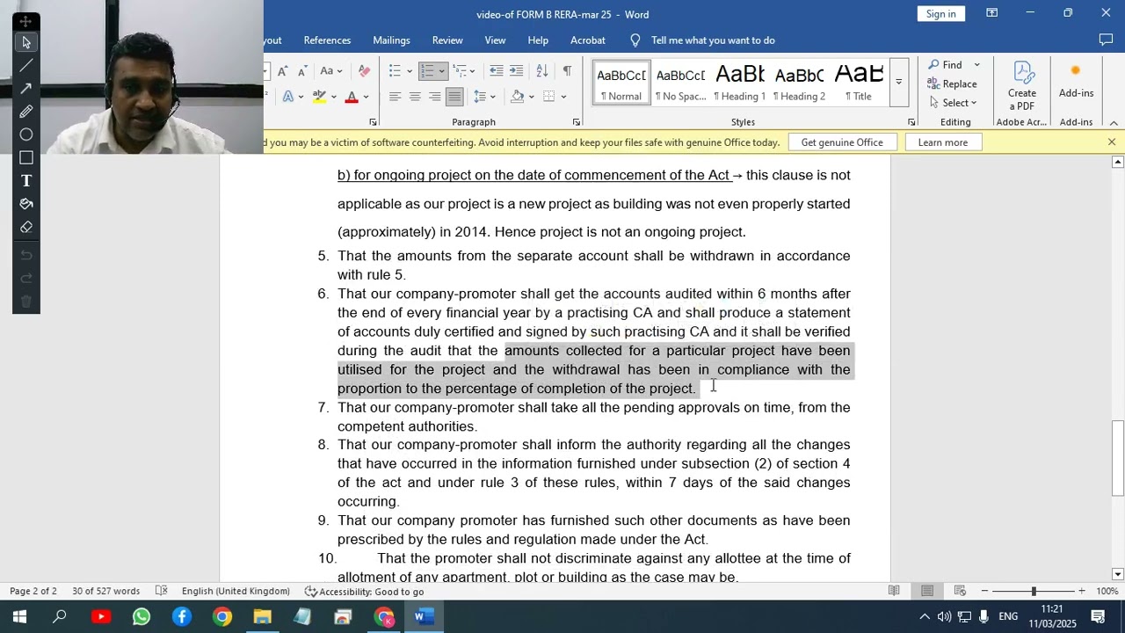
Task: Click Accessibility: Good to go status
Action: pos(364,592)
